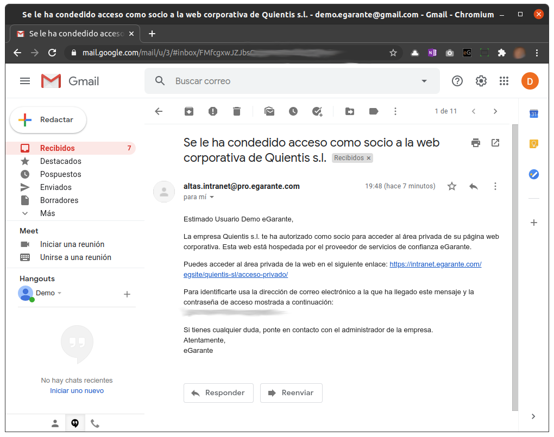554x437 pixels.
Task: Open the Google apps grid
Action: pos(504,81)
